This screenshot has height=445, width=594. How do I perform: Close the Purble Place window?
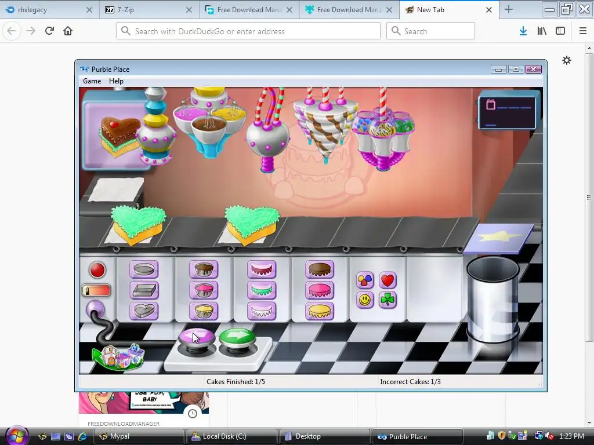point(534,70)
